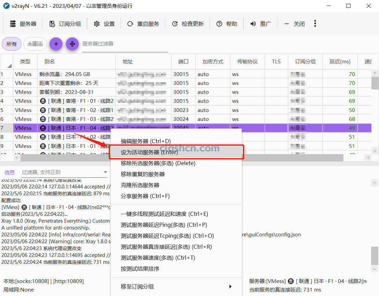Click the 关闭 minus icon in toolbar

(287, 24)
